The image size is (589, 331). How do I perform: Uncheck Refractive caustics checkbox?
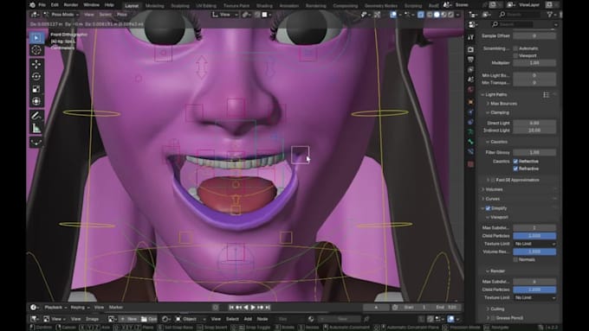(515, 169)
